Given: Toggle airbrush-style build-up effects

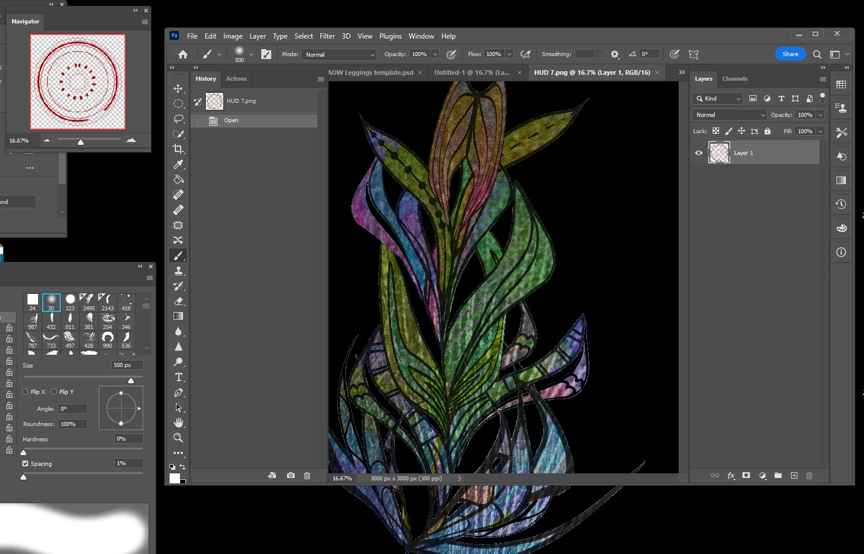Looking at the screenshot, I should (526, 54).
